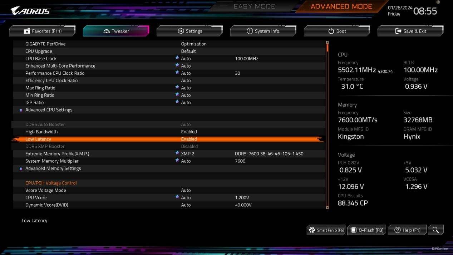Image resolution: width=453 pixels, height=255 pixels.
Task: Click the AORUS logo
Action: pyautogui.click(x=30, y=11)
